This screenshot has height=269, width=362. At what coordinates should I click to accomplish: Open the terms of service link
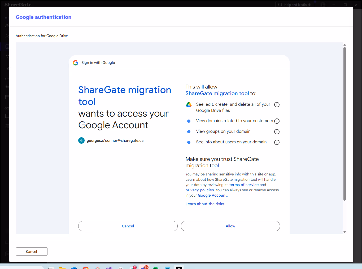pos(244,185)
